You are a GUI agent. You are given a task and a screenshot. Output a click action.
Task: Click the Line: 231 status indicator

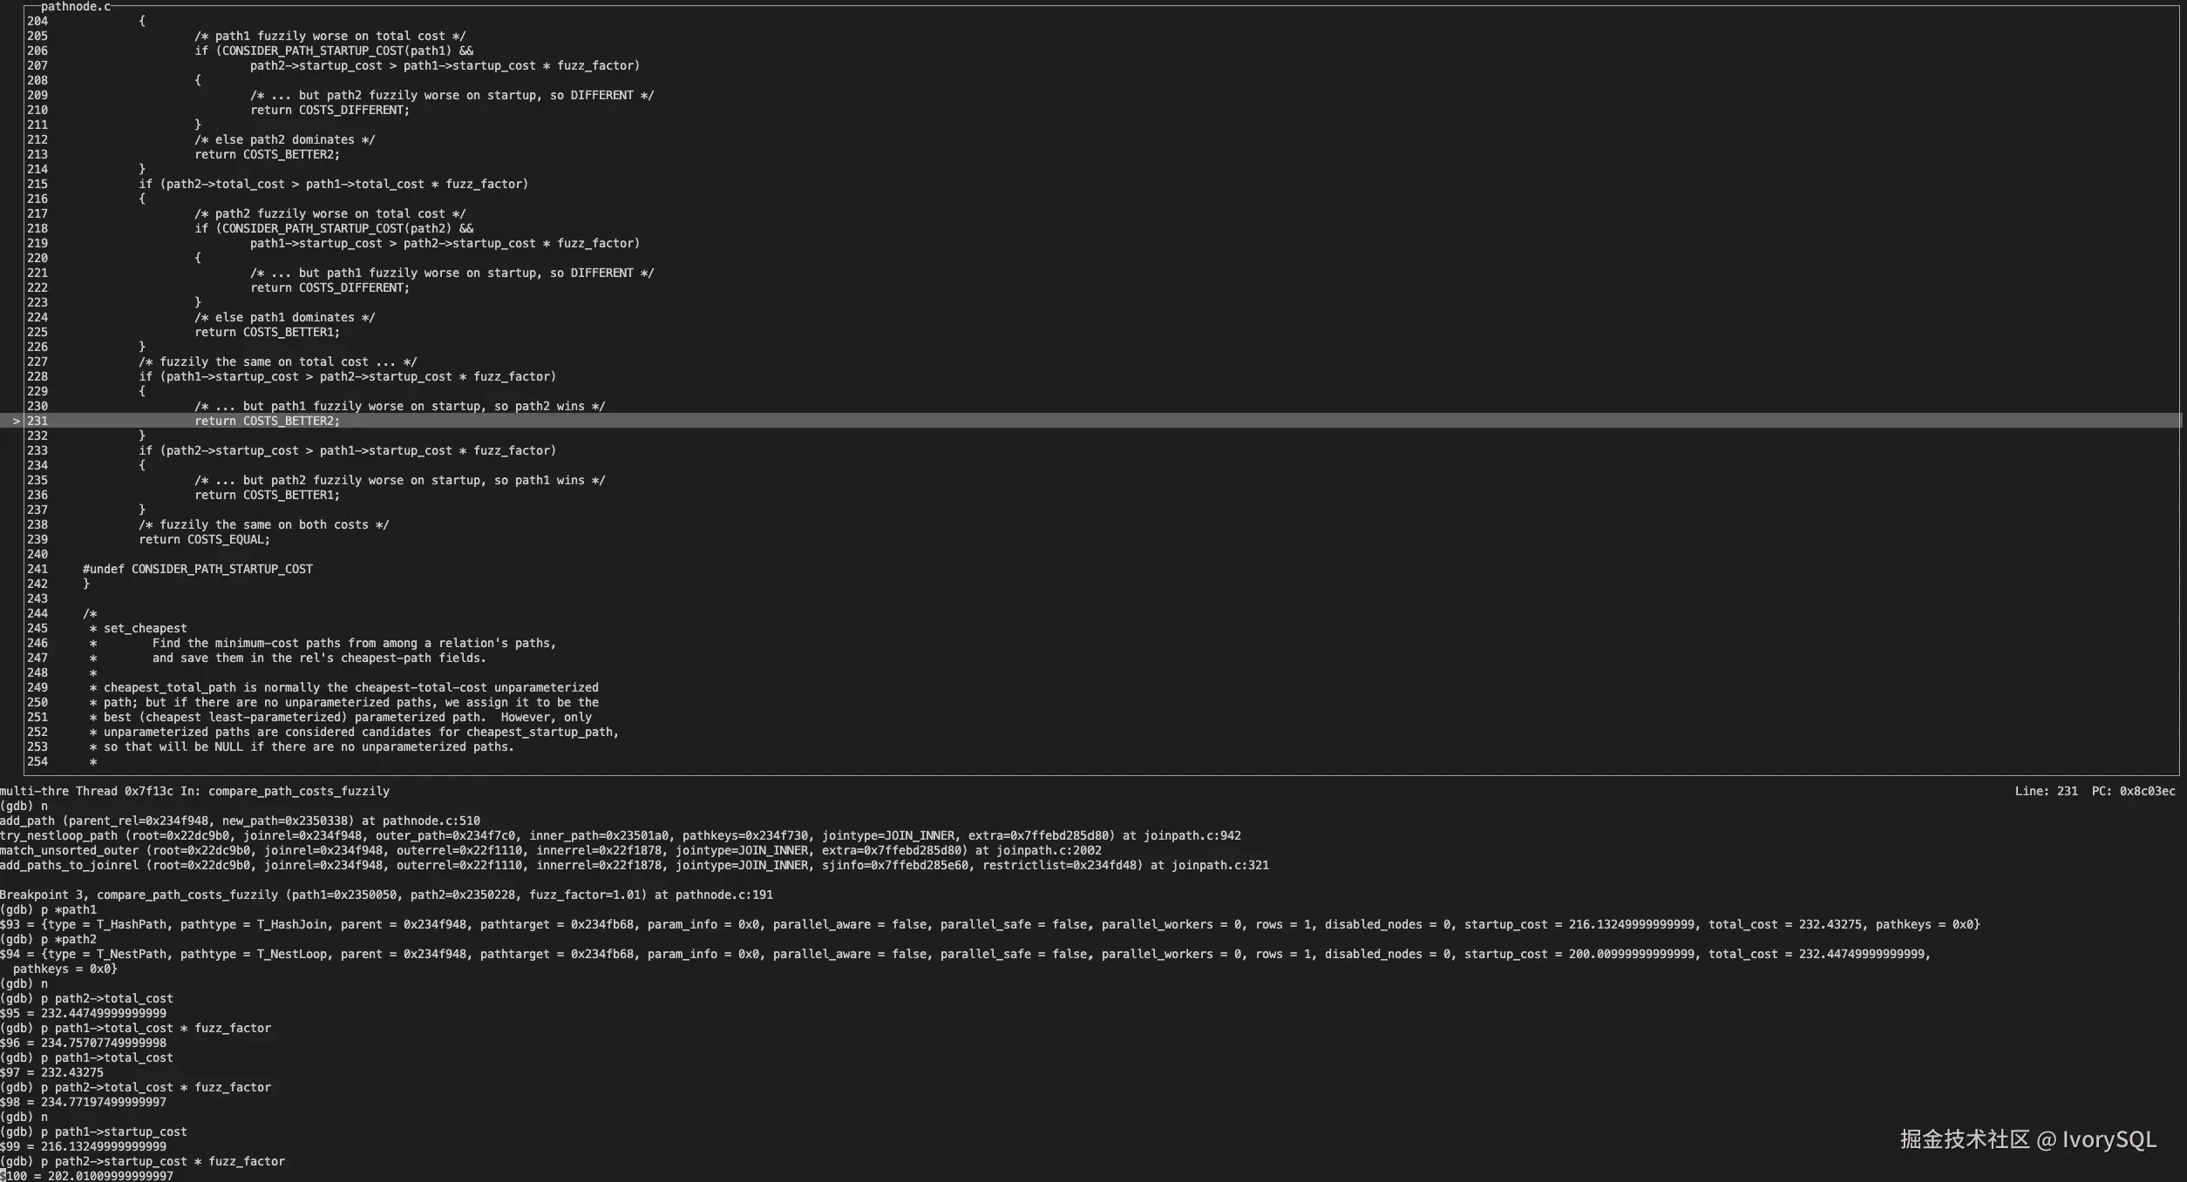point(2045,792)
